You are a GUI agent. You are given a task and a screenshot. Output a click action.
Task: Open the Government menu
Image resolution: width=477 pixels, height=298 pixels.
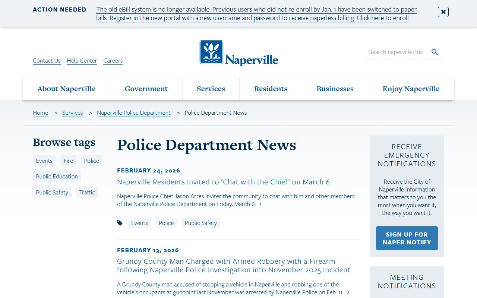click(146, 89)
